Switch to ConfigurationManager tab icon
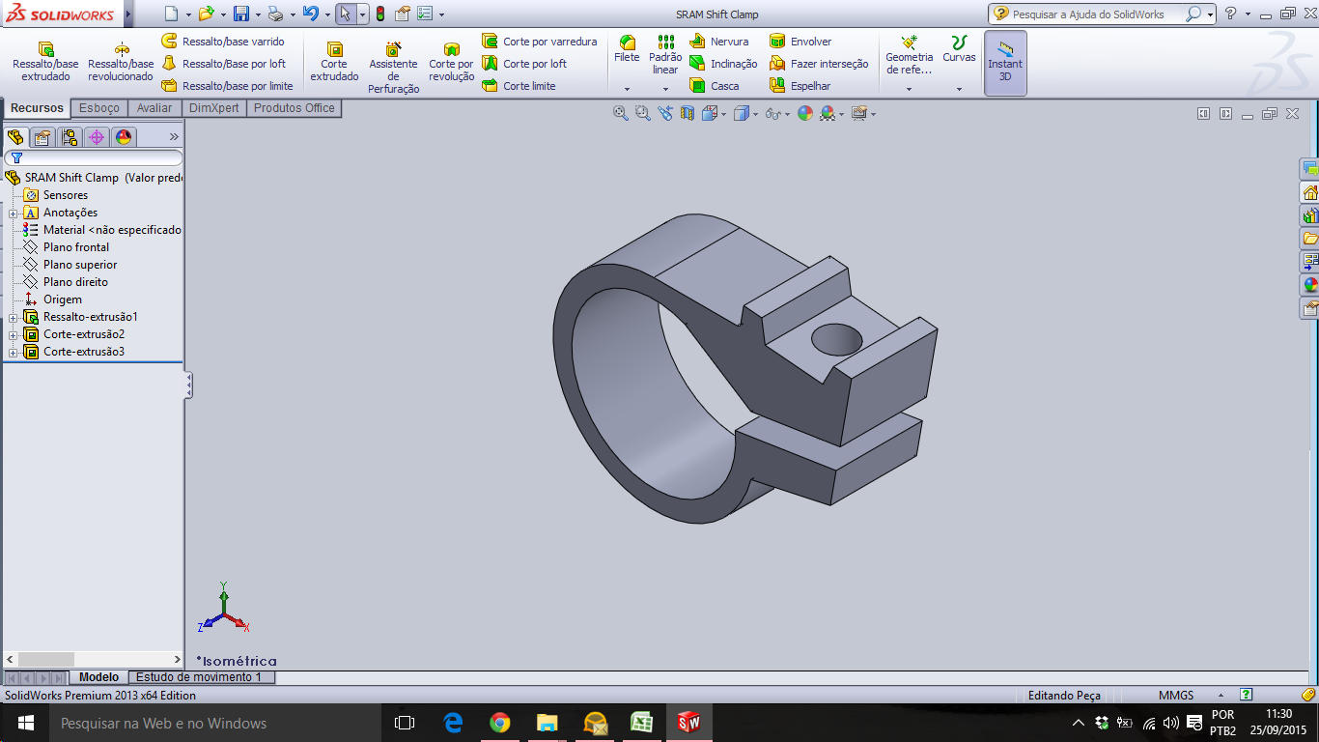Image resolution: width=1319 pixels, height=742 pixels. coord(70,137)
